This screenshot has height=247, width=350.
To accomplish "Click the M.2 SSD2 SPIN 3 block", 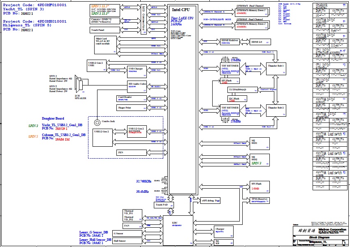I will point(260,160).
